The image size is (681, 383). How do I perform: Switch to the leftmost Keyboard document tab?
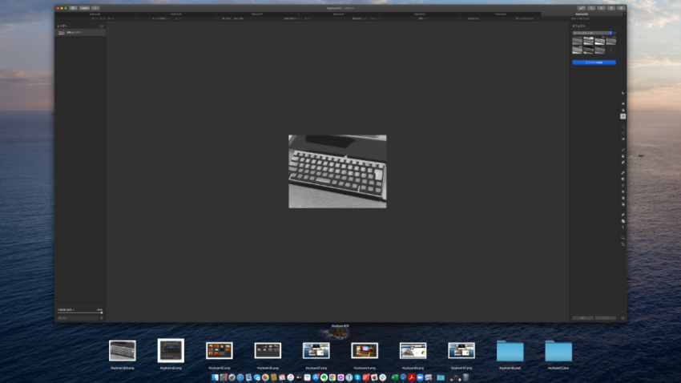tap(95, 14)
